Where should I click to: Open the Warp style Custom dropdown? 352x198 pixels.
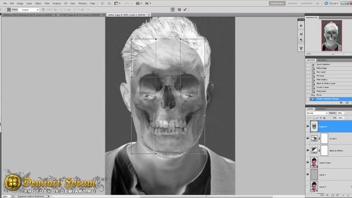29,10
